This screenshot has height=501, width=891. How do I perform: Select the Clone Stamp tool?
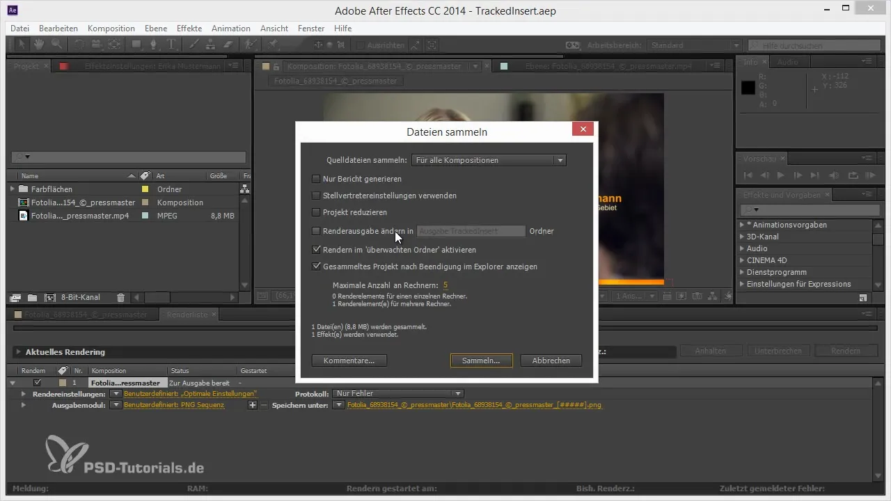(210, 45)
